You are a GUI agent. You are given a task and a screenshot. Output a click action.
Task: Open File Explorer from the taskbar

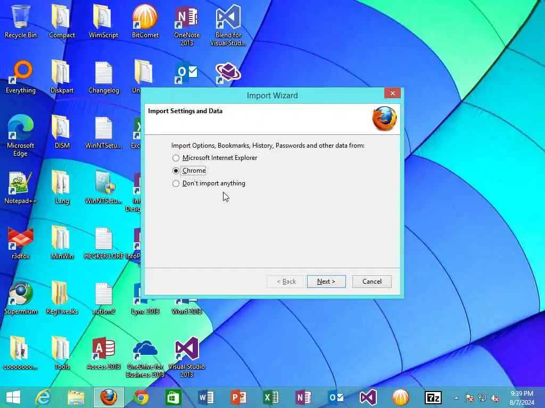[76, 397]
